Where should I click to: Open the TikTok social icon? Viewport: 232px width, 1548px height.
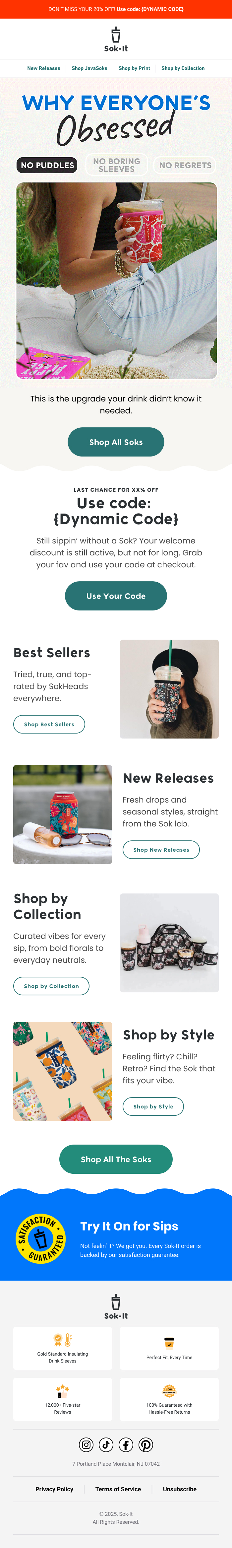(106, 1444)
